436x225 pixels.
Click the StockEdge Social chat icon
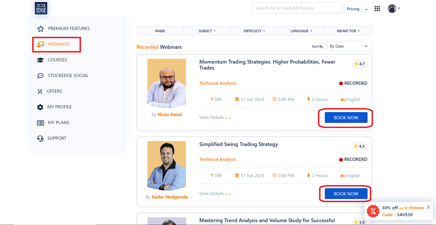(x=40, y=76)
